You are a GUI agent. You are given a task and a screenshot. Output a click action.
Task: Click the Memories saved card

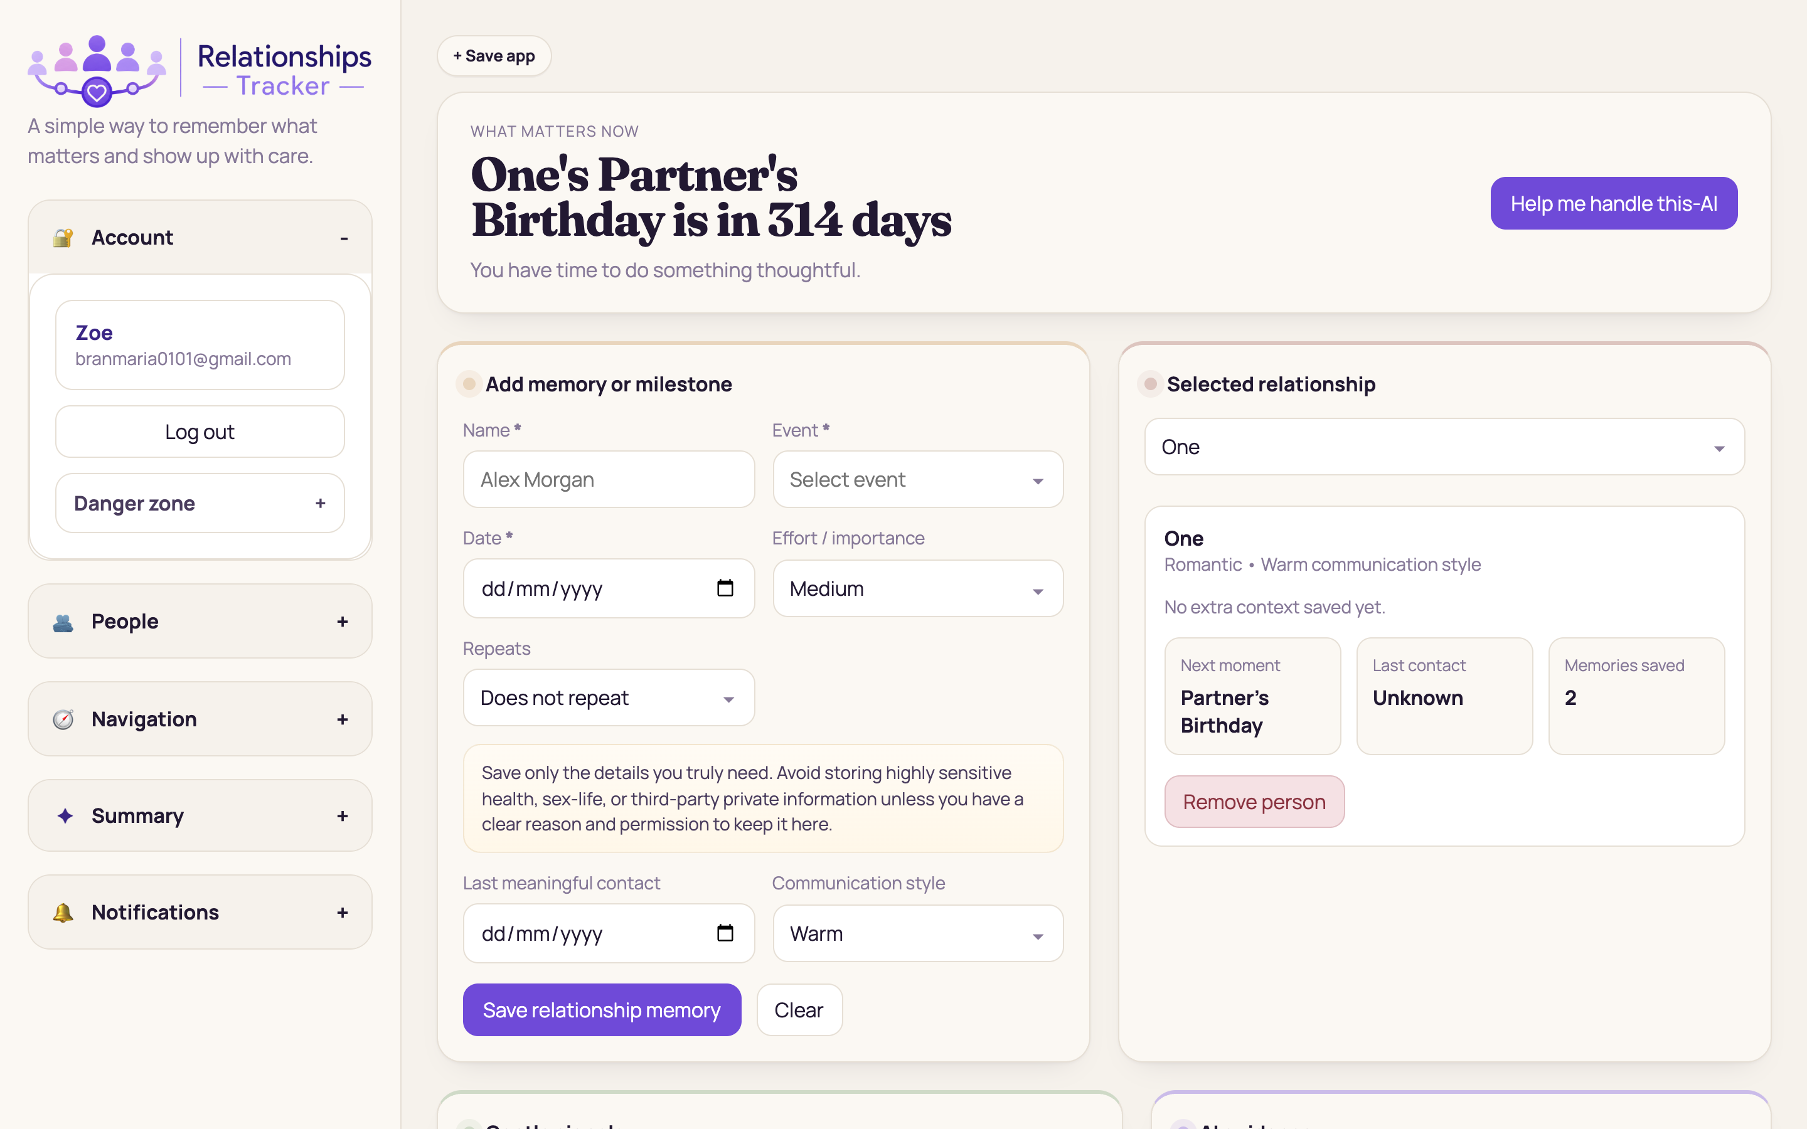[x=1636, y=696]
